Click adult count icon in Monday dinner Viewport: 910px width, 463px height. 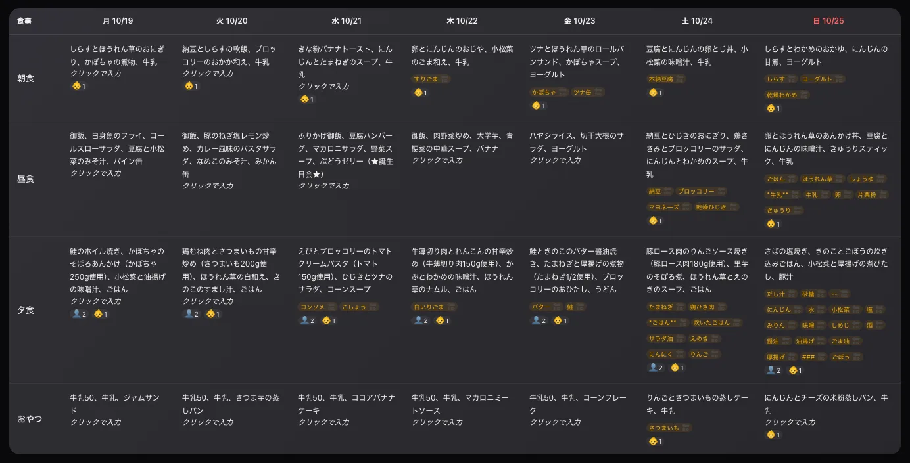click(76, 314)
